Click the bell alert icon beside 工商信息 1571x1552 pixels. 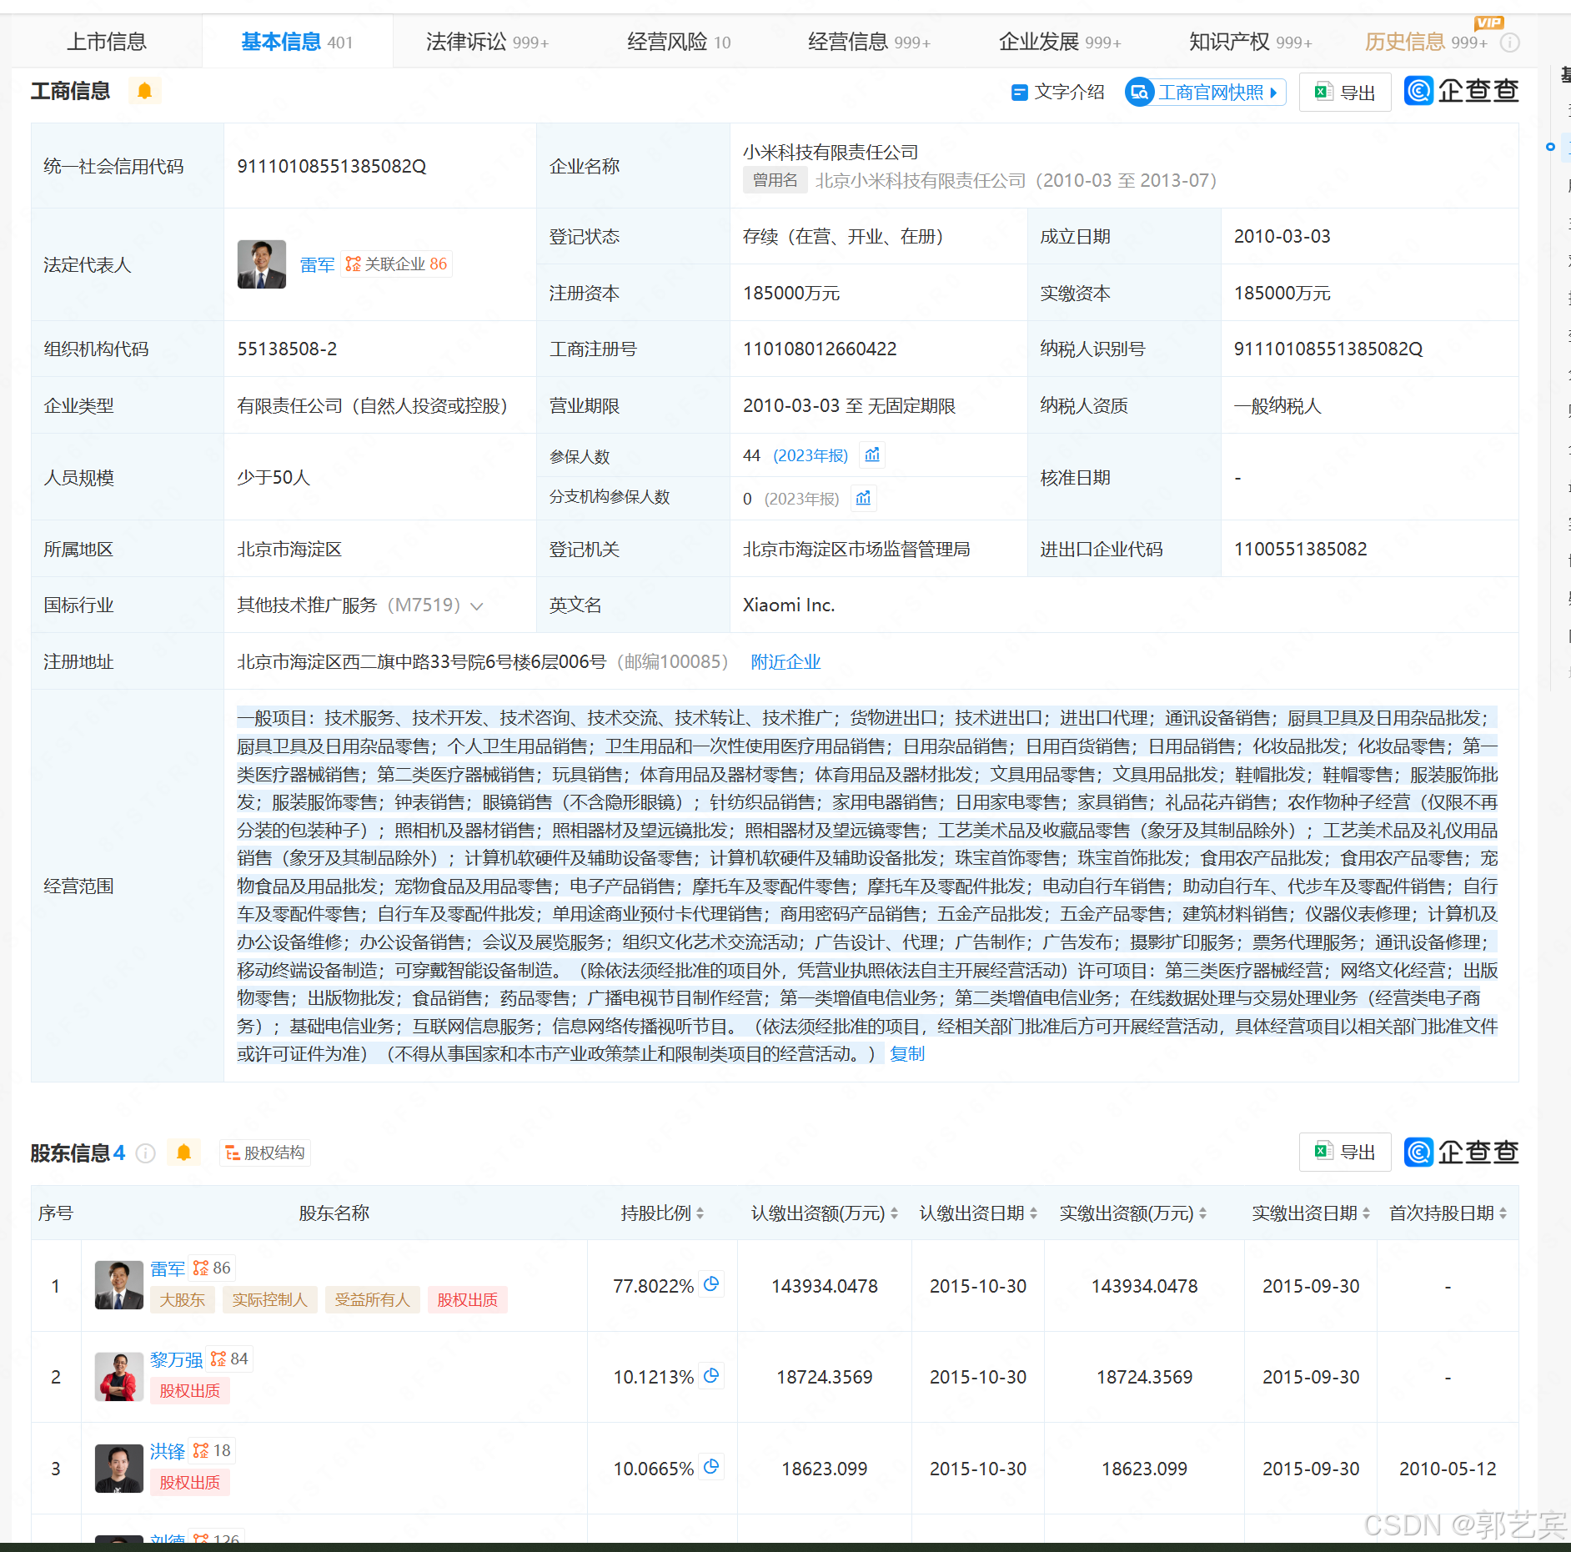144,90
